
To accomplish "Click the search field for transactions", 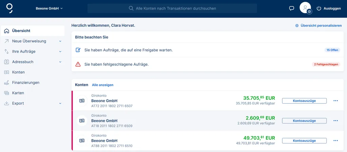I will pos(172,8).
